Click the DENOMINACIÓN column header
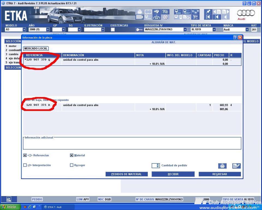This screenshot has height=210, width=262. coord(98,55)
